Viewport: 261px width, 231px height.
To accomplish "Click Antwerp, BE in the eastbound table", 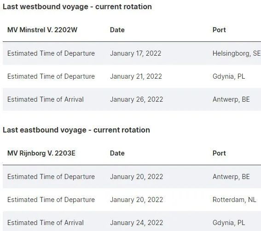I will pos(231,177).
